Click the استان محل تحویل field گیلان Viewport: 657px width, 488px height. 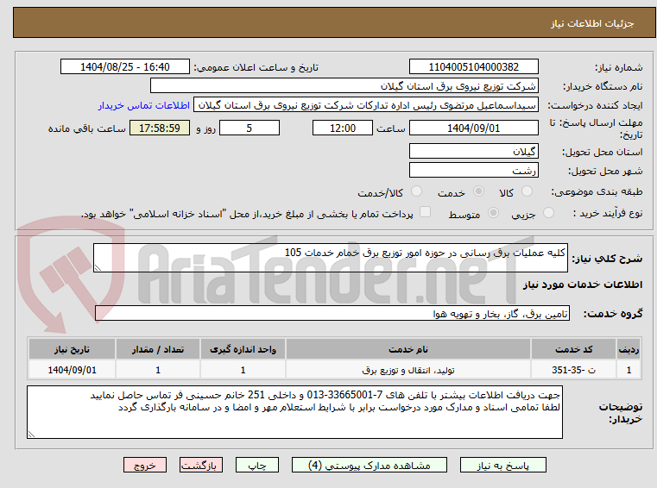[x=473, y=151]
